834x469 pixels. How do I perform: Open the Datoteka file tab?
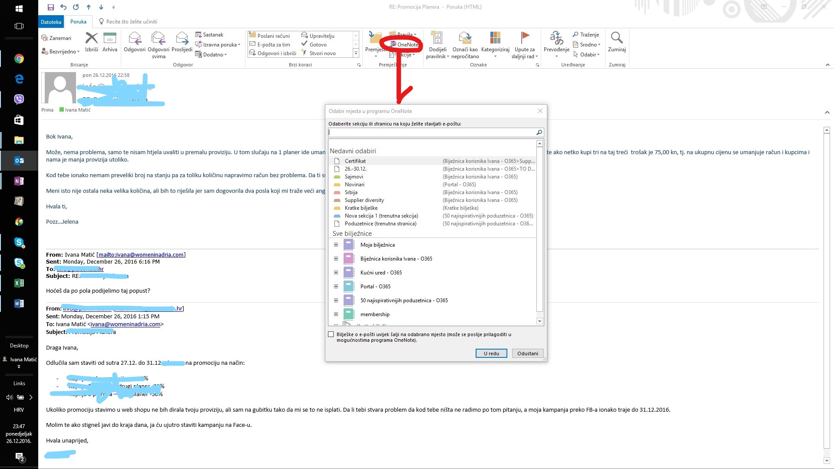click(51, 22)
